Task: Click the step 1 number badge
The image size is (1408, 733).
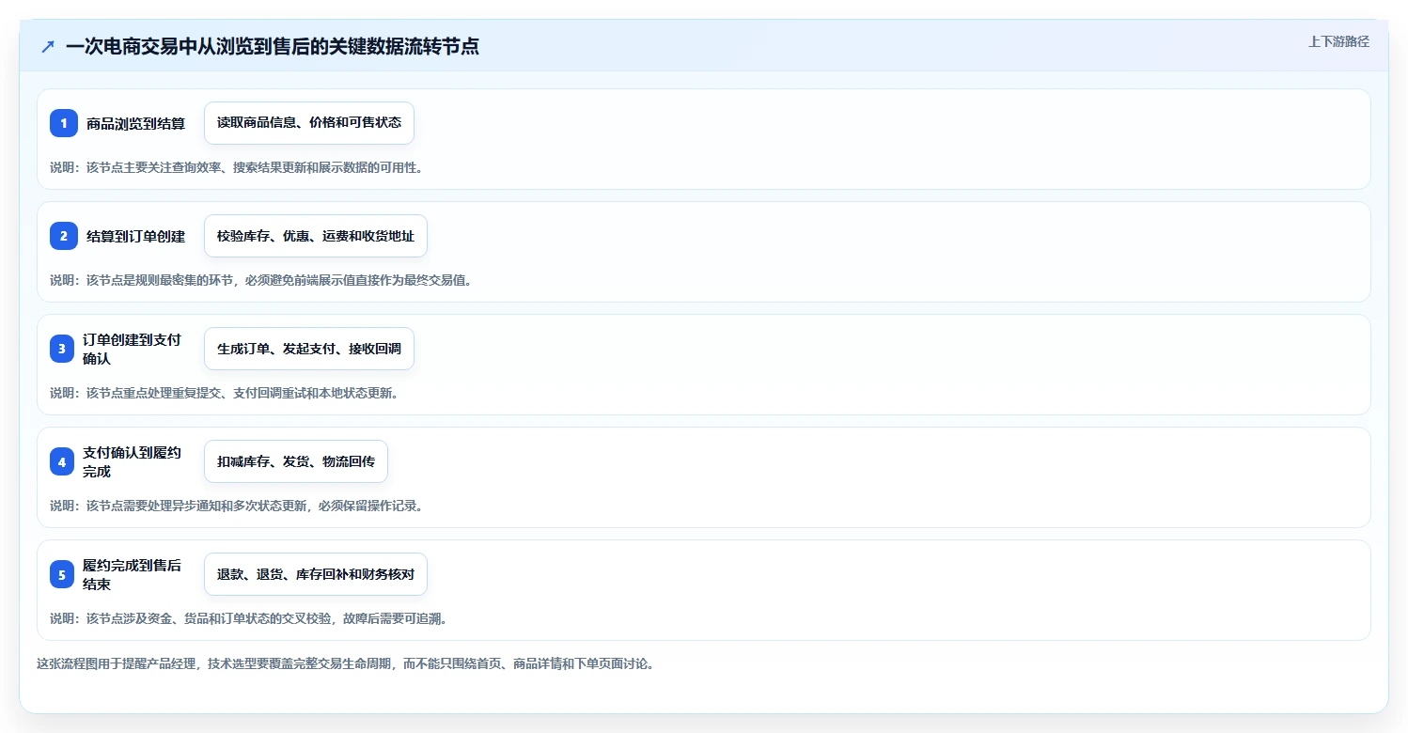Action: click(64, 123)
